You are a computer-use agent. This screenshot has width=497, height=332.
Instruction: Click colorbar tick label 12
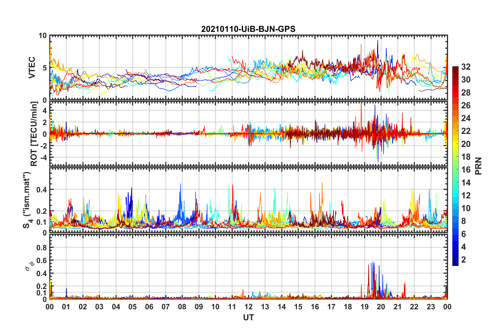pyautogui.click(x=466, y=195)
